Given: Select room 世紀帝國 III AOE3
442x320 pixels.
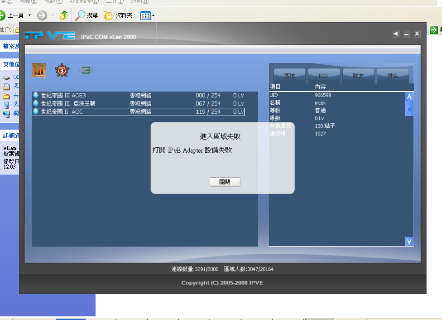Looking at the screenshot, I should point(138,95).
